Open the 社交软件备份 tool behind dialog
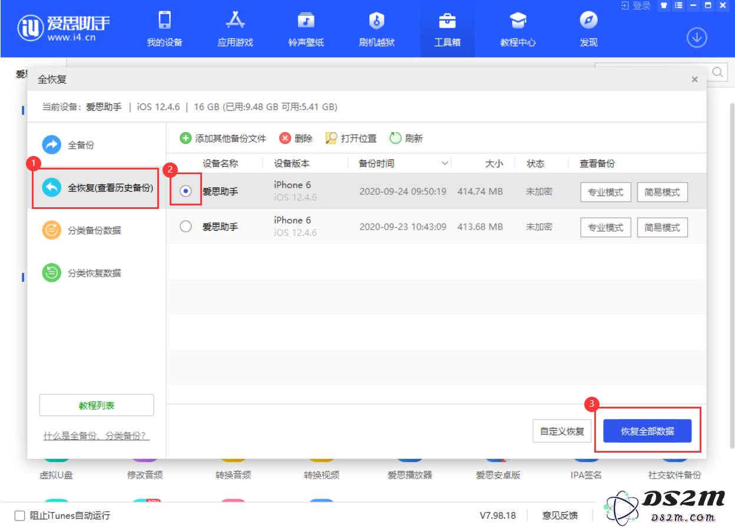Viewport: 735px width, 528px height. [x=675, y=474]
